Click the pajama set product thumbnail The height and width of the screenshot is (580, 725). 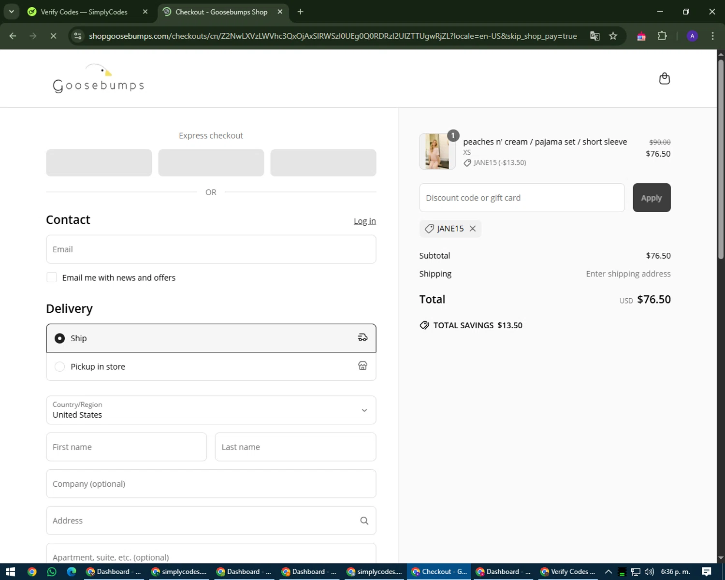437,151
